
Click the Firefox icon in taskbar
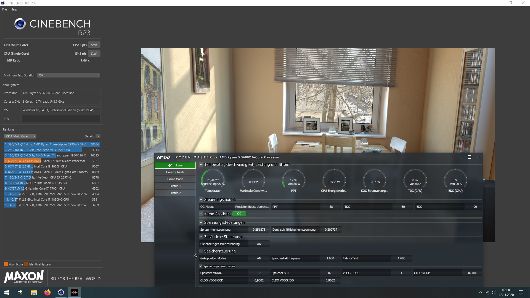click(47, 292)
